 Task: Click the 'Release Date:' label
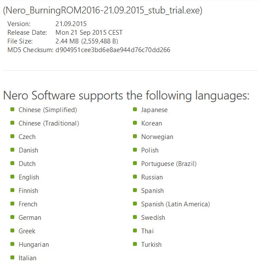(27, 33)
